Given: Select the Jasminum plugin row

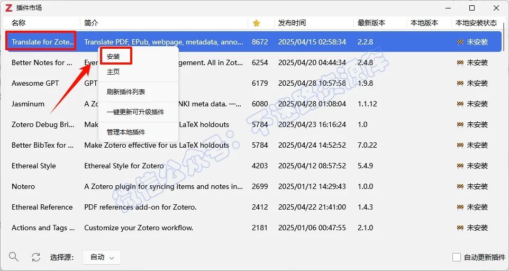Looking at the screenshot, I should pos(253,104).
